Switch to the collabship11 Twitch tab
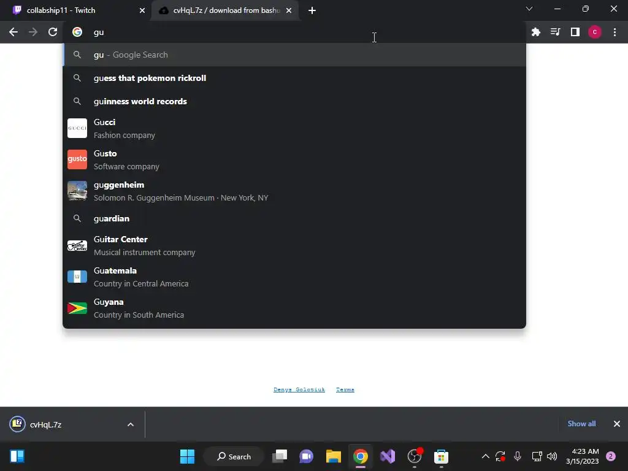 click(x=75, y=10)
